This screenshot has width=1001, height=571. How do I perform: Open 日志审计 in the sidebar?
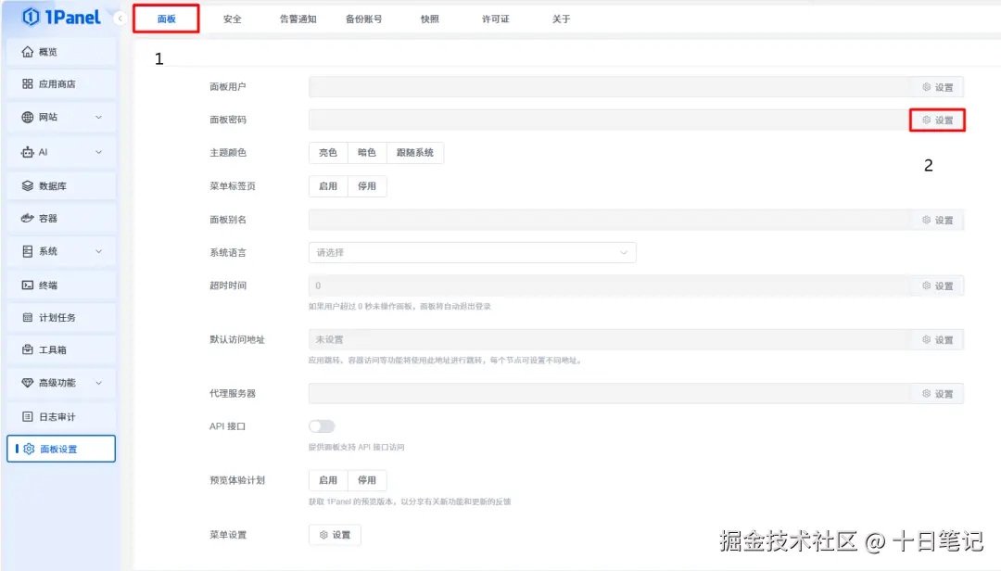coord(61,416)
